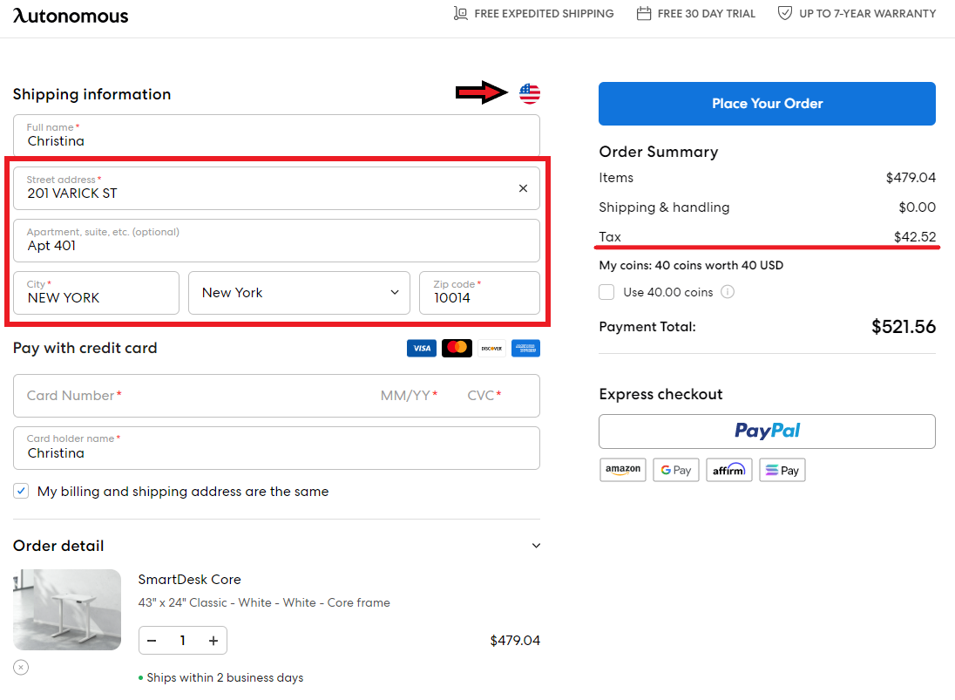Open the New York state dropdown
The image size is (955, 700).
(299, 293)
